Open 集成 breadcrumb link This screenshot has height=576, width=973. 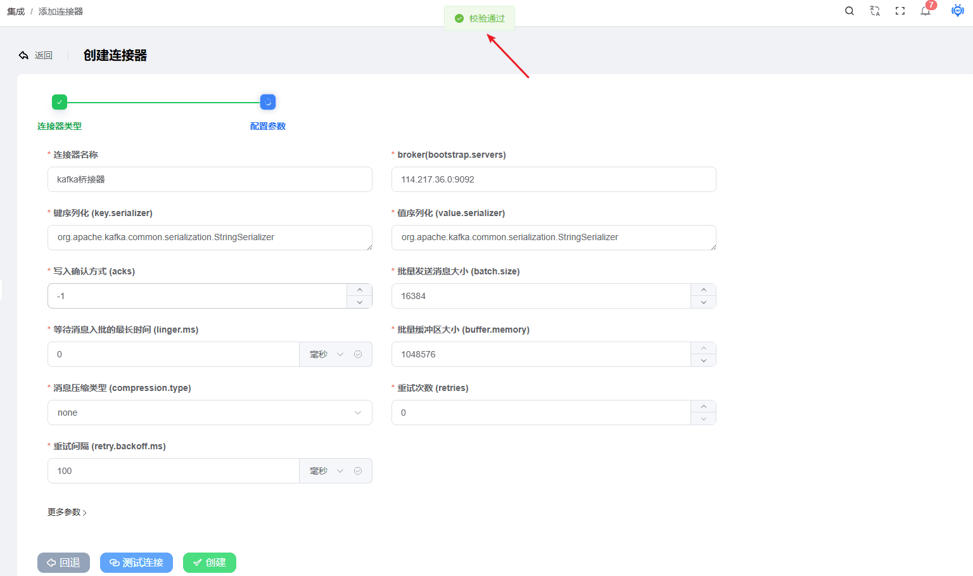tap(16, 11)
